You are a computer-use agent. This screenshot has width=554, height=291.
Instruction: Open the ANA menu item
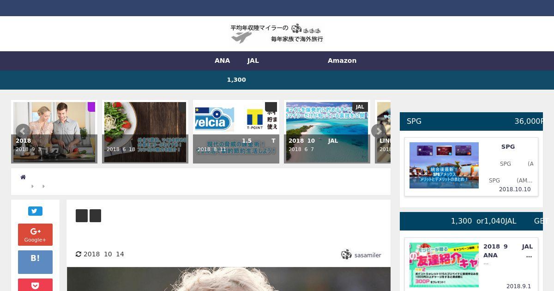(222, 61)
